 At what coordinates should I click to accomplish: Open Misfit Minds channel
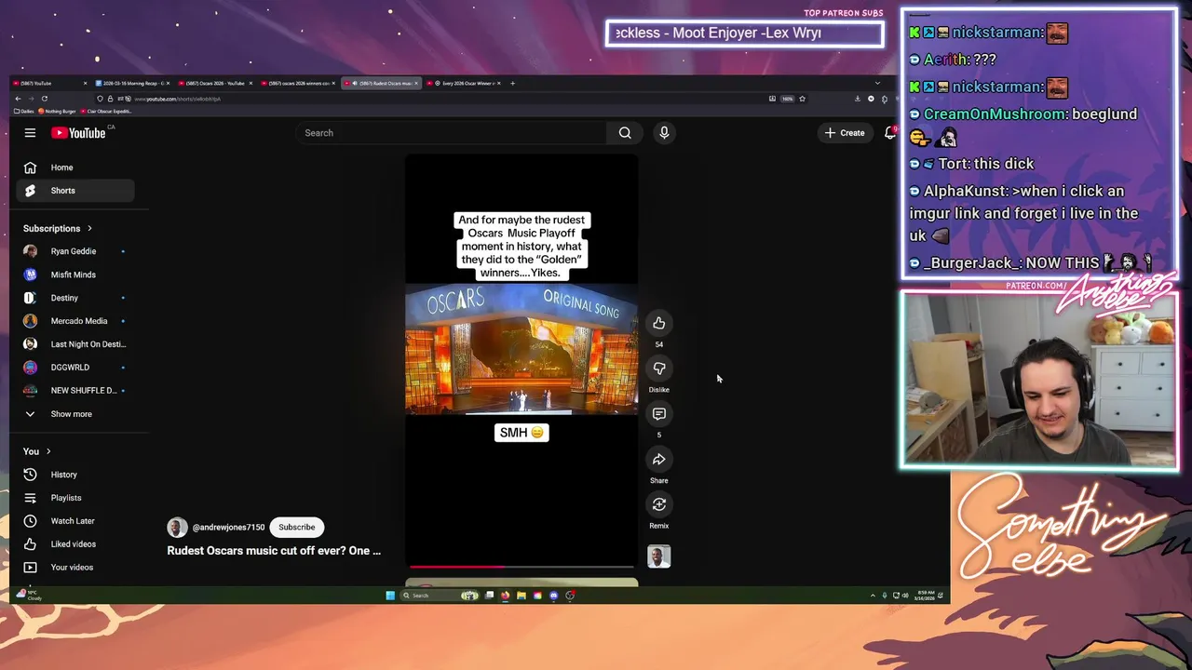[74, 275]
